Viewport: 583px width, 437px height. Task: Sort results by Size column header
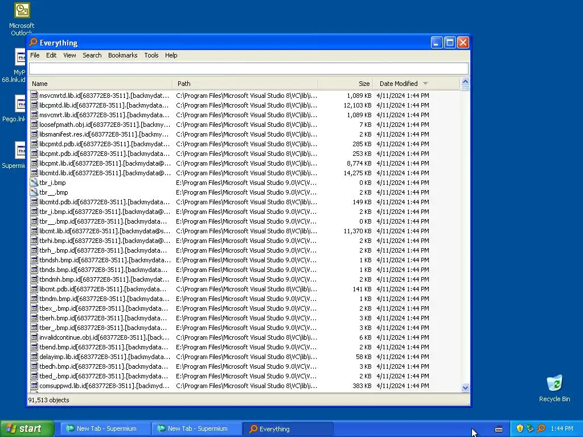pos(346,84)
